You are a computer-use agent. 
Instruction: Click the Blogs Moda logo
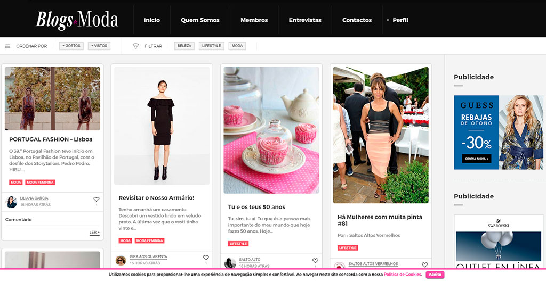tap(77, 20)
